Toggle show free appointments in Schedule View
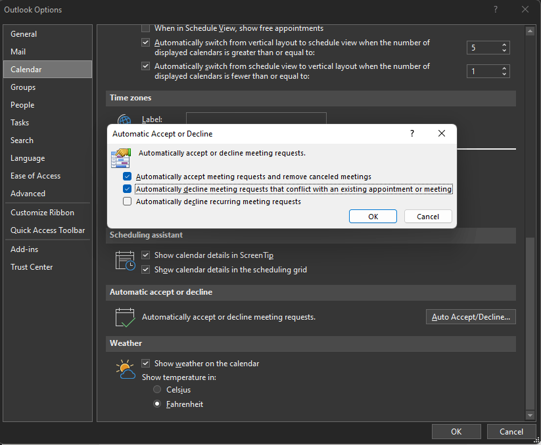 click(x=145, y=28)
